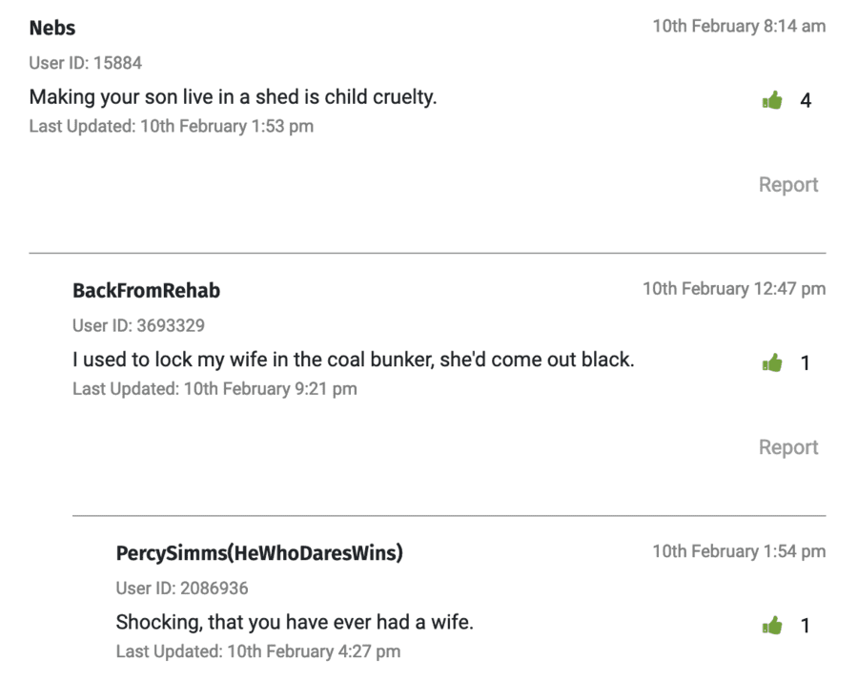Open Nebs' user profile name
Viewport: 858px width, 682px height.
point(52,28)
